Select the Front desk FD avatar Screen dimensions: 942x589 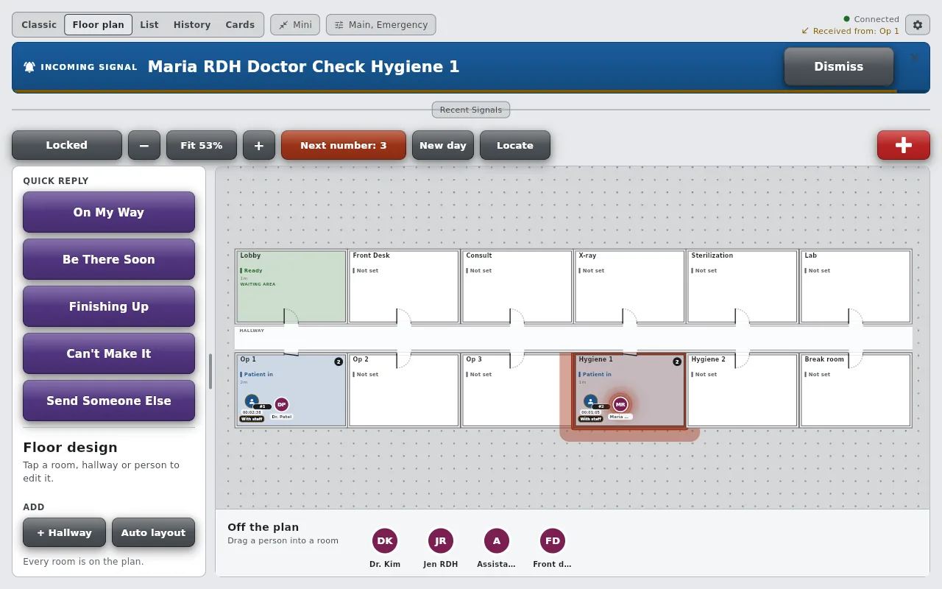(553, 540)
